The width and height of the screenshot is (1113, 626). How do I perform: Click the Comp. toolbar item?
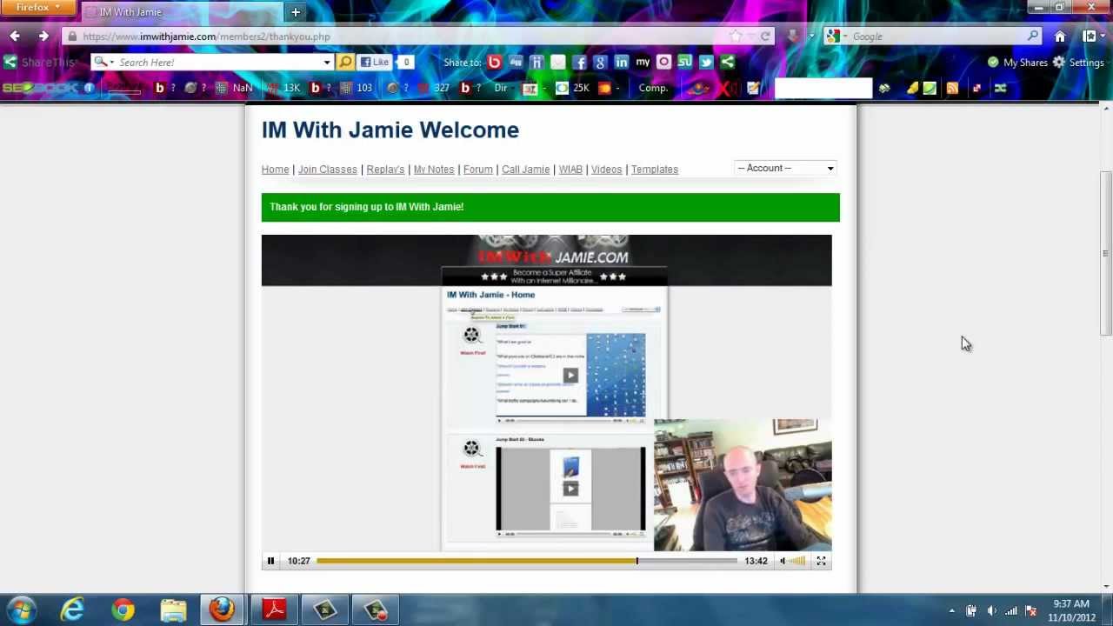tap(653, 88)
